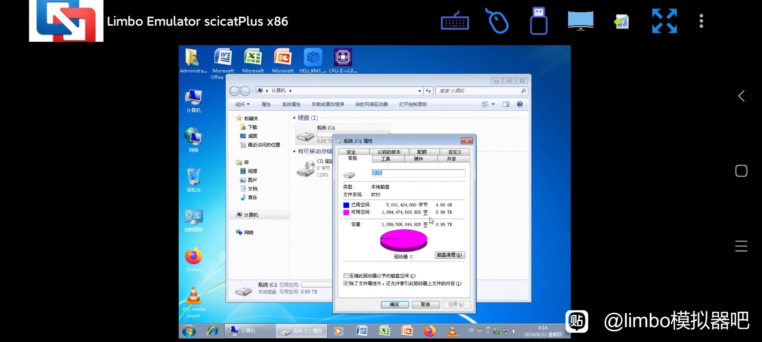The height and width of the screenshot is (342, 762).
Task: Click the Windows Start orb
Action: [189, 331]
